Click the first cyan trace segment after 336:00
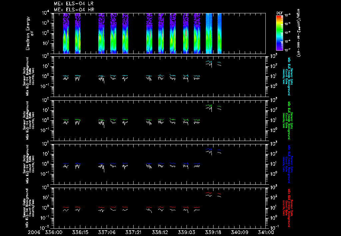Image resolution: width=341 pixels, height=236 pixels. click(66, 76)
